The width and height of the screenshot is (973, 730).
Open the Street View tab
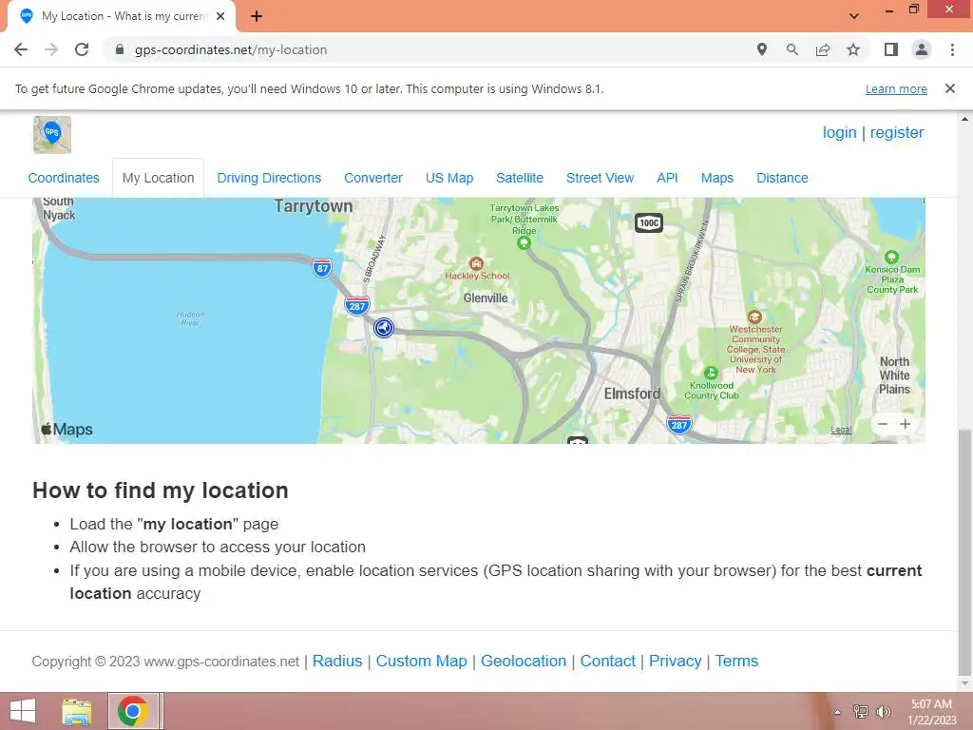[x=601, y=178]
